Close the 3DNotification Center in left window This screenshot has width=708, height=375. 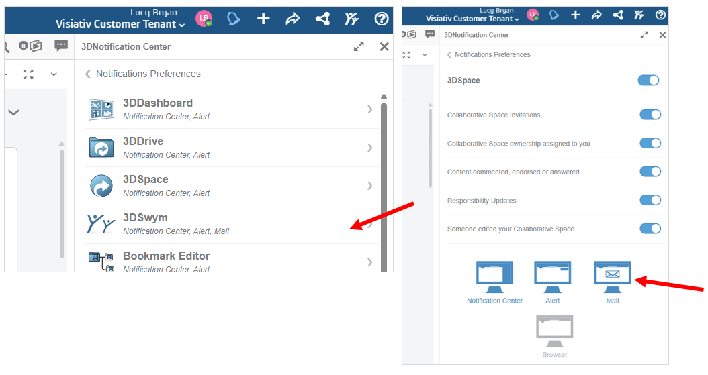[x=384, y=46]
